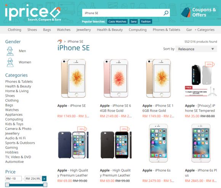Open the Apple iPhone 6s product thumbnail

pyautogui.click(x=158, y=143)
